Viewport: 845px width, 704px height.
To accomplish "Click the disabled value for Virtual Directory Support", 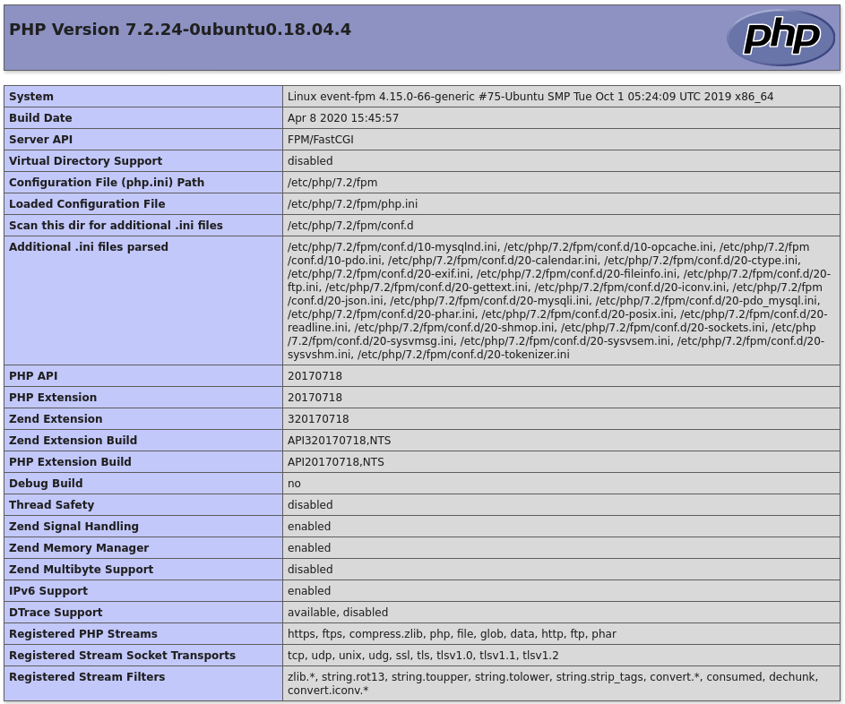I will click(x=310, y=161).
